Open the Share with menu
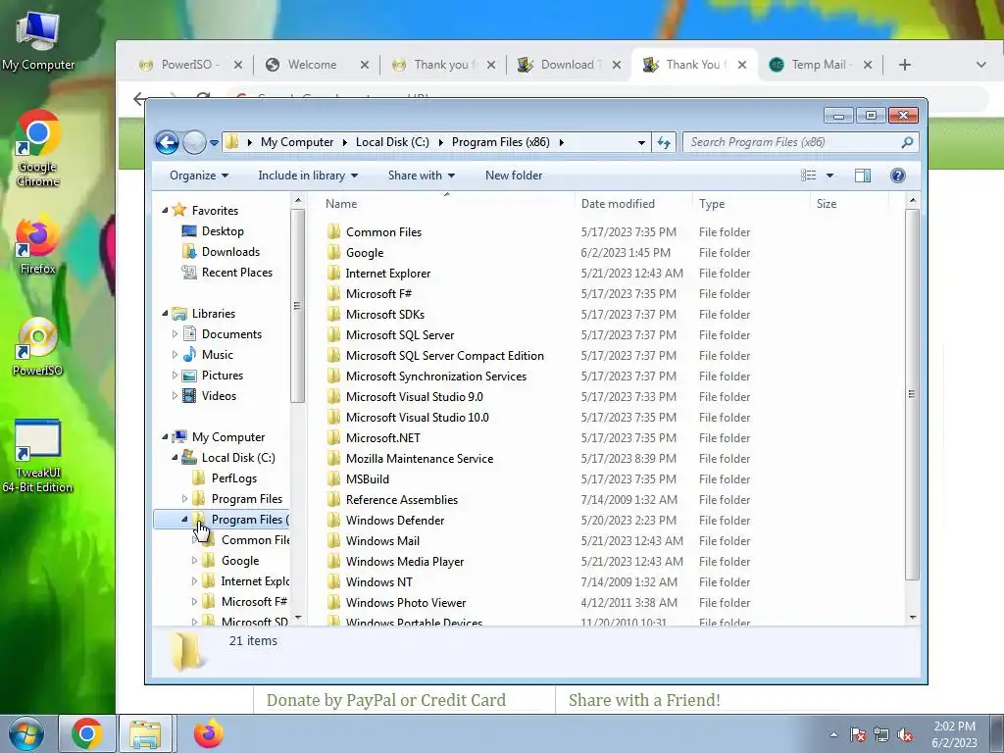The height and width of the screenshot is (753, 1004). [422, 176]
